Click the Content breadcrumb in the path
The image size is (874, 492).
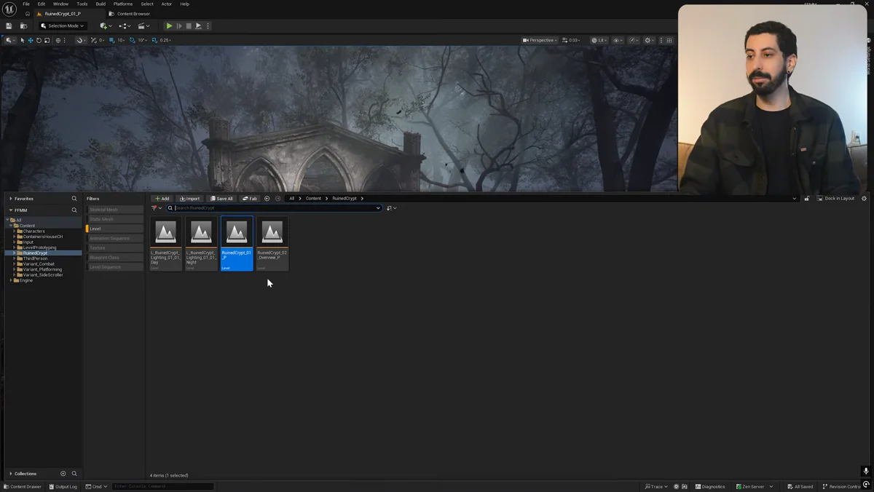point(313,198)
